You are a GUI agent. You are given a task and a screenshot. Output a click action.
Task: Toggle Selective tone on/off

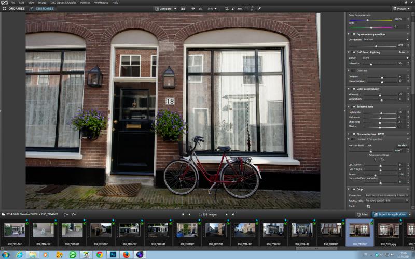[353, 107]
